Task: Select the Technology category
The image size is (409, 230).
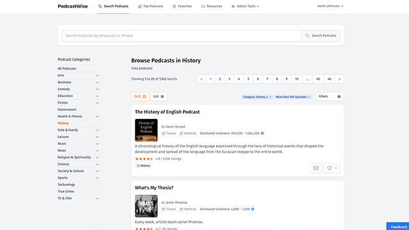Action: (x=66, y=185)
